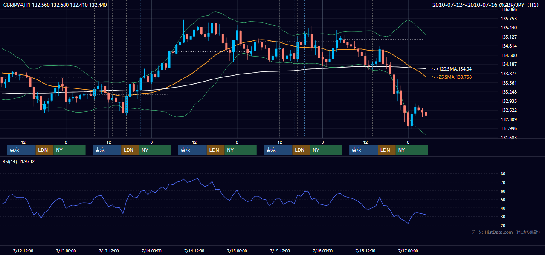Viewport: 545px width, 255px height.
Task: Click the 135.440 price axis label
Action: click(508, 28)
